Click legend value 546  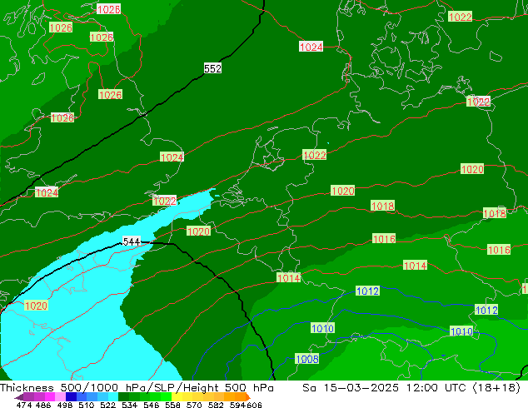click(151, 405)
